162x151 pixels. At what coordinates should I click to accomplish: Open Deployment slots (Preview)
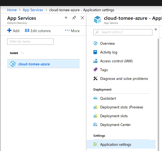[x=121, y=107]
